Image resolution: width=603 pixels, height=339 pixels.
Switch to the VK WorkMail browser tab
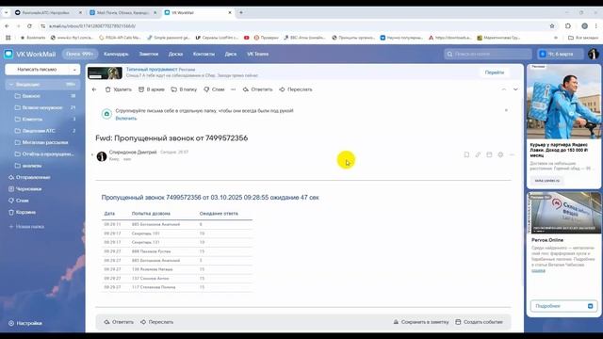point(199,12)
